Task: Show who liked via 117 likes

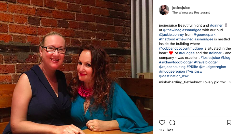Action: click(166, 130)
